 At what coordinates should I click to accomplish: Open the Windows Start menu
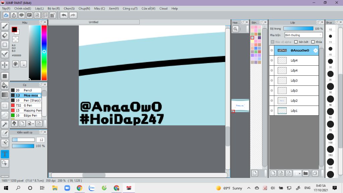click(6, 188)
